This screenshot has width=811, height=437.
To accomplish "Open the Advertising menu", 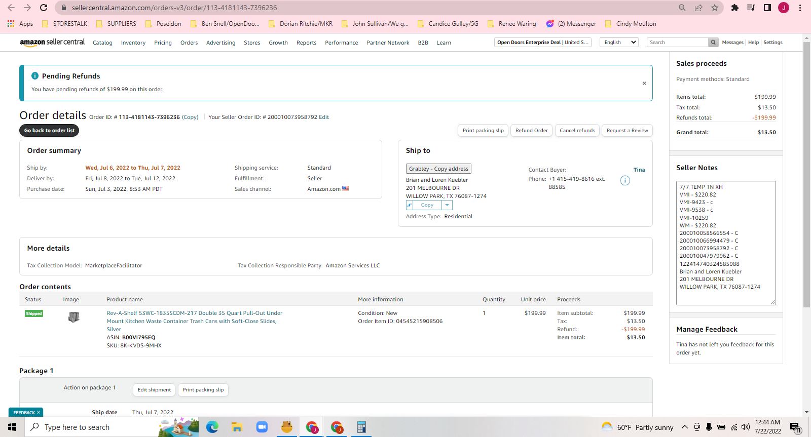I will [220, 43].
